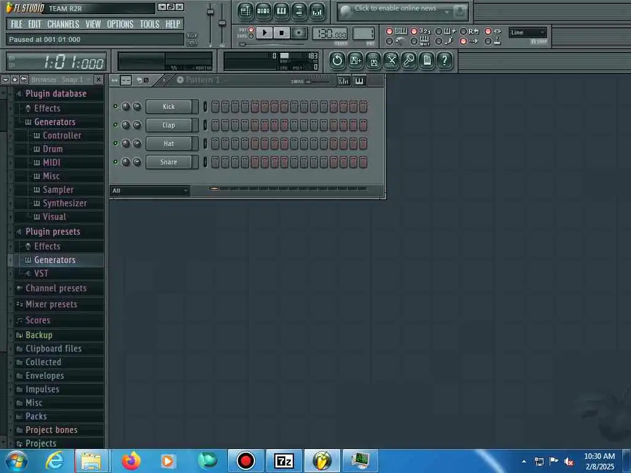Expand the Mixer presets folder

[51, 304]
